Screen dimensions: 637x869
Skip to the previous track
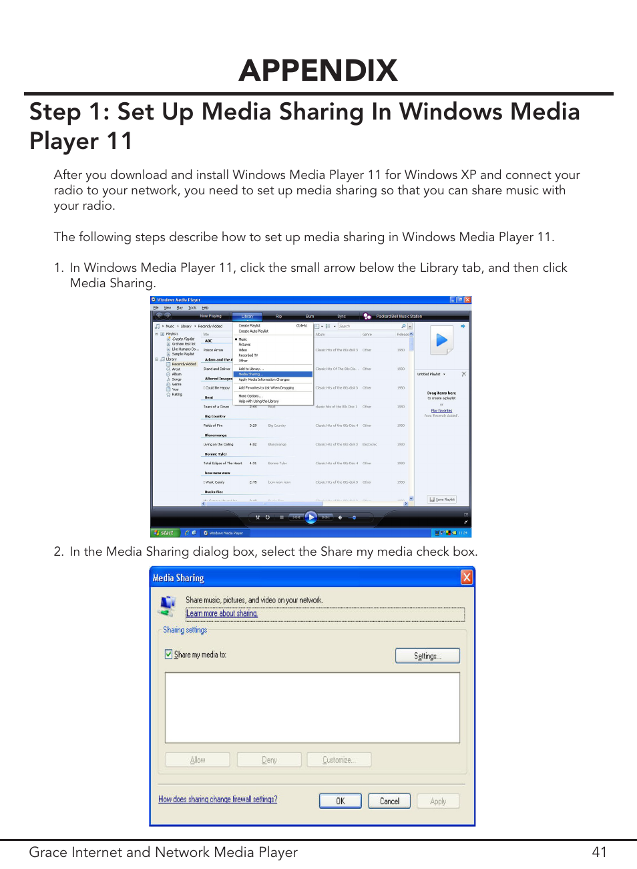point(296,517)
